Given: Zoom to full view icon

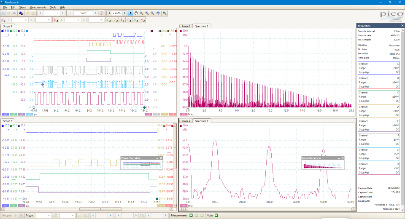Looking at the screenshot, I should point(165,13).
